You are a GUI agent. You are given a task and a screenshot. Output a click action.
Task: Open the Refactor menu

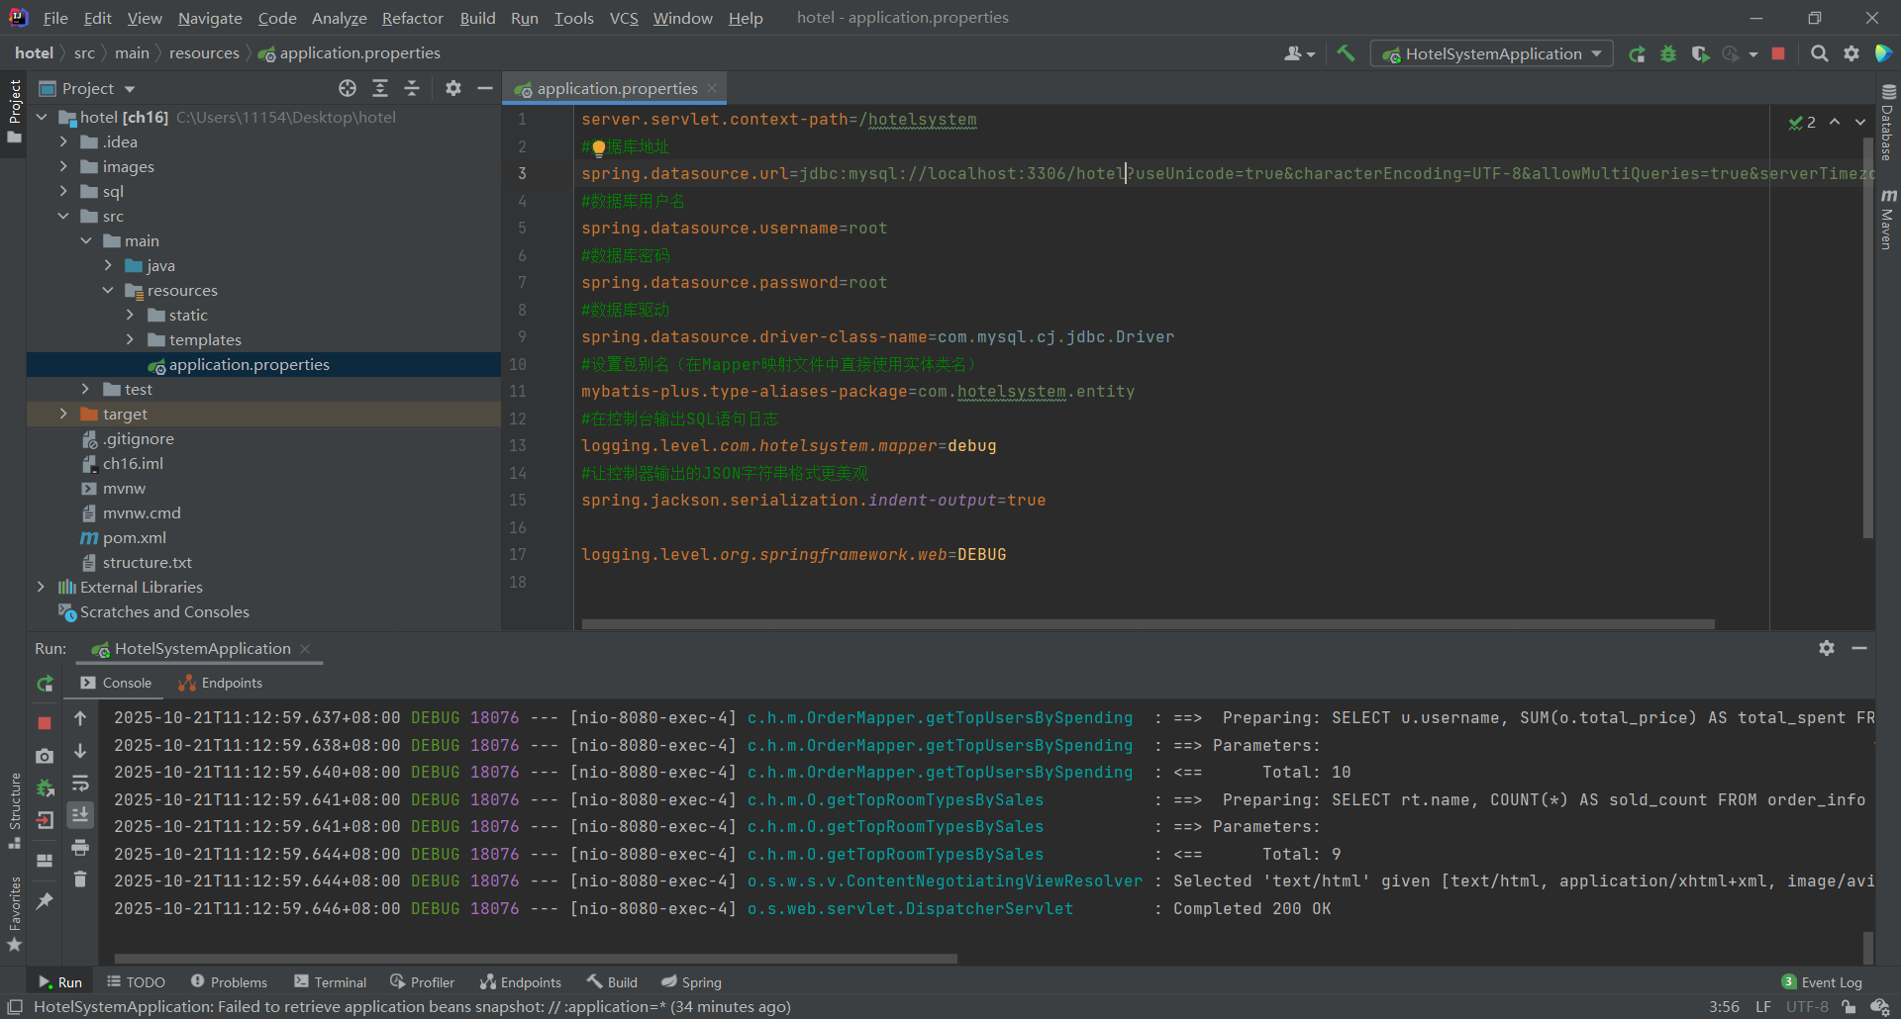coord(413,18)
